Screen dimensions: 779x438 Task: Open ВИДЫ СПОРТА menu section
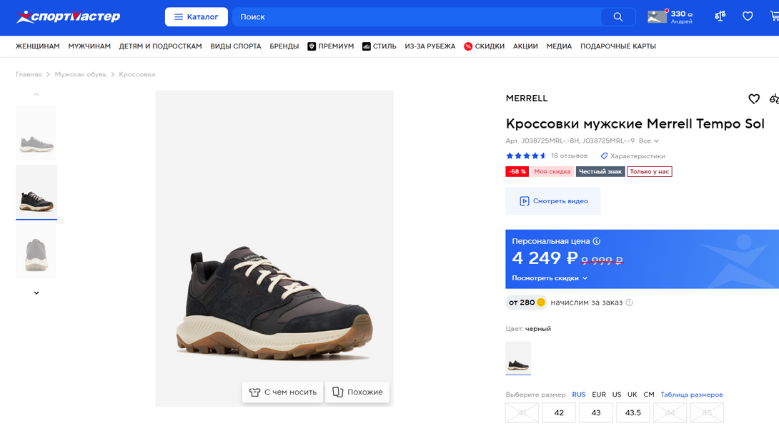[236, 46]
